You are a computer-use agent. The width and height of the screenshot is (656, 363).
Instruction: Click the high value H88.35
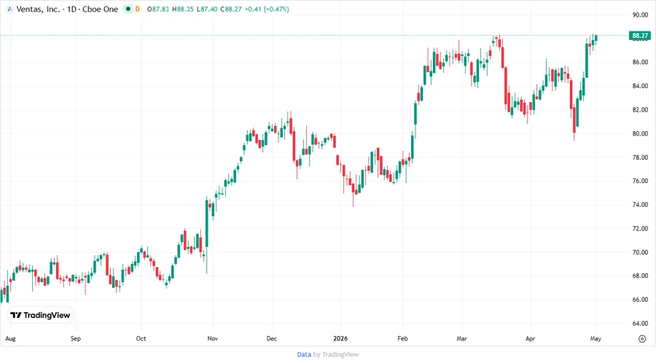point(183,9)
